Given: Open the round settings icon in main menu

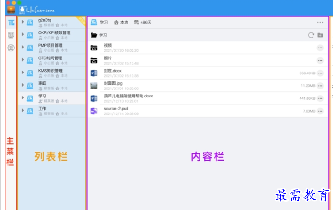Looking at the screenshot, I should 11,48.
